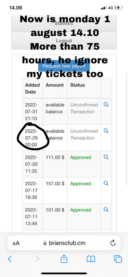This screenshot has height=277, width=128.
Task: Reload the page with refresh icon
Action: (113, 243)
